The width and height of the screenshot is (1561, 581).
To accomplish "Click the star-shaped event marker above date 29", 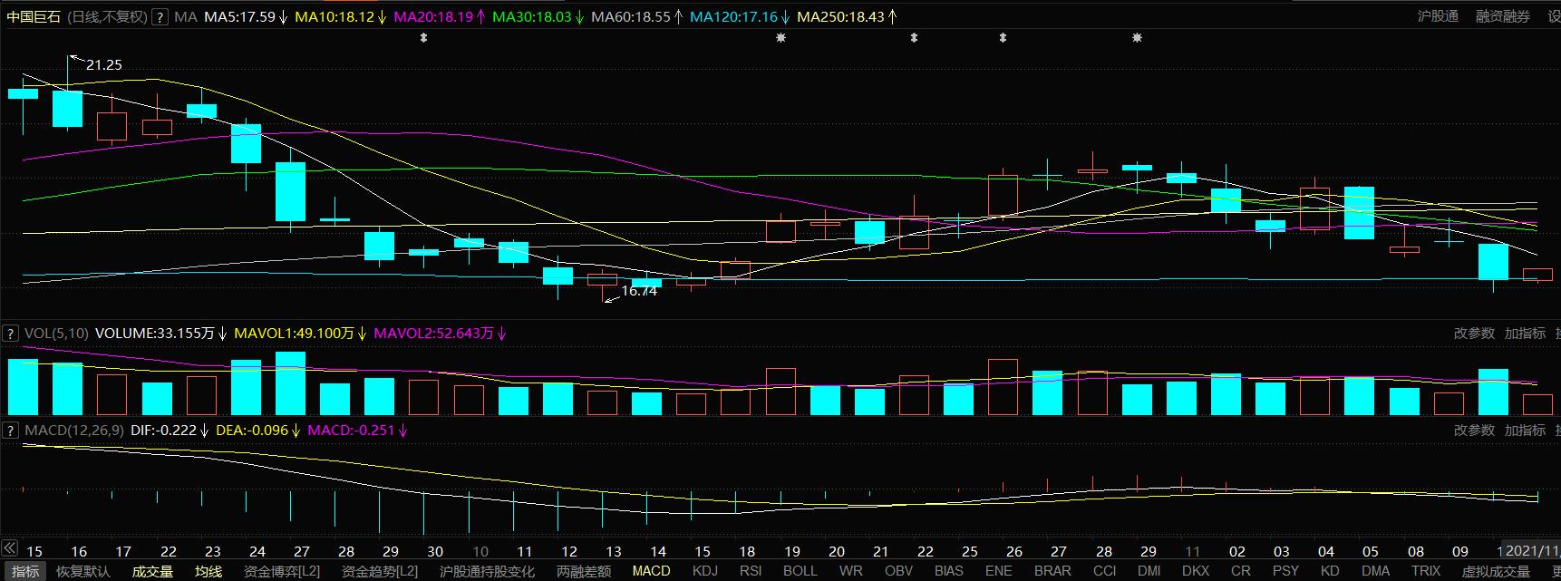I will click(x=1137, y=38).
